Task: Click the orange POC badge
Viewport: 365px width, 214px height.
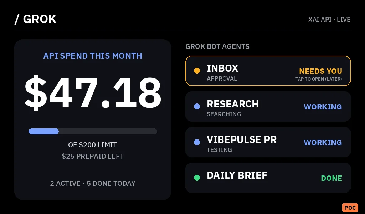Action: (x=350, y=208)
